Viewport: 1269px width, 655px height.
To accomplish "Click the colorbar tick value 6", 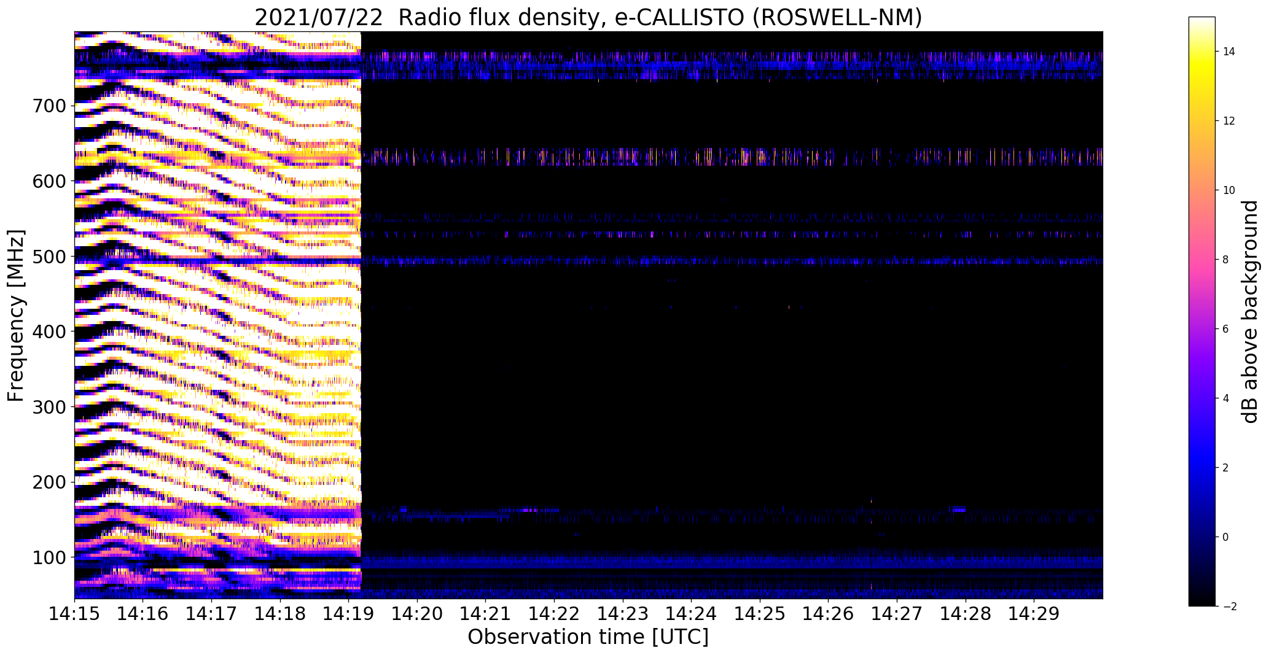I will pos(1226,329).
